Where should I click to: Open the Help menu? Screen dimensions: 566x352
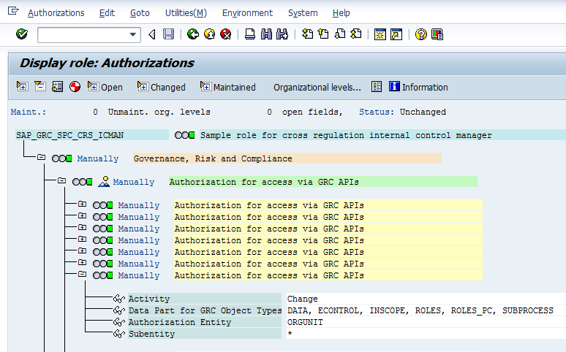[341, 13]
